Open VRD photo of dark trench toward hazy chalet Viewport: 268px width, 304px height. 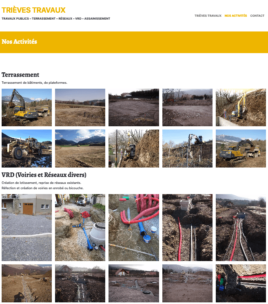[80, 283]
